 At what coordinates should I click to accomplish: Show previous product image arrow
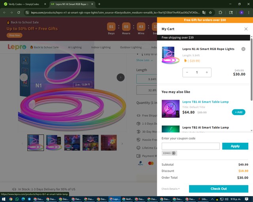point(24,77)
